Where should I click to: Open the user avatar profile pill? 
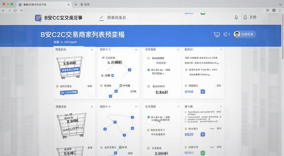click(245, 34)
